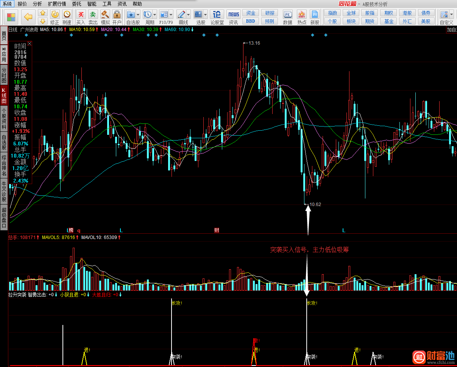Click the BBD button
Viewport: 457px width, 367px height.
[x=250, y=21]
